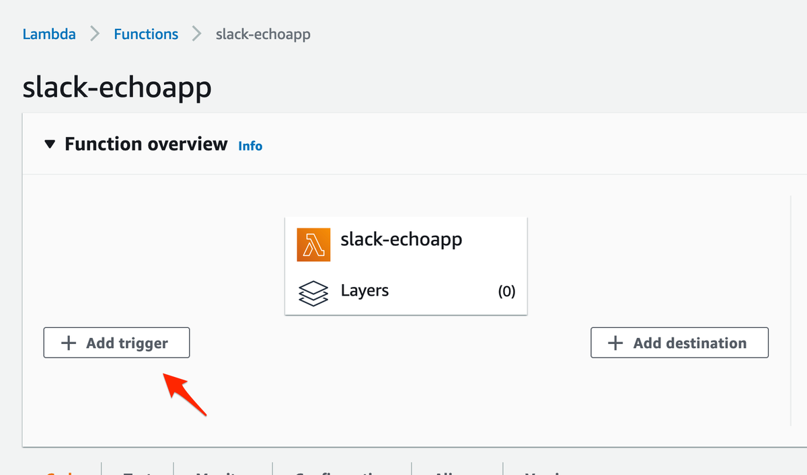Click the Add trigger button
Viewport: 807px width, 475px height.
pyautogui.click(x=116, y=343)
